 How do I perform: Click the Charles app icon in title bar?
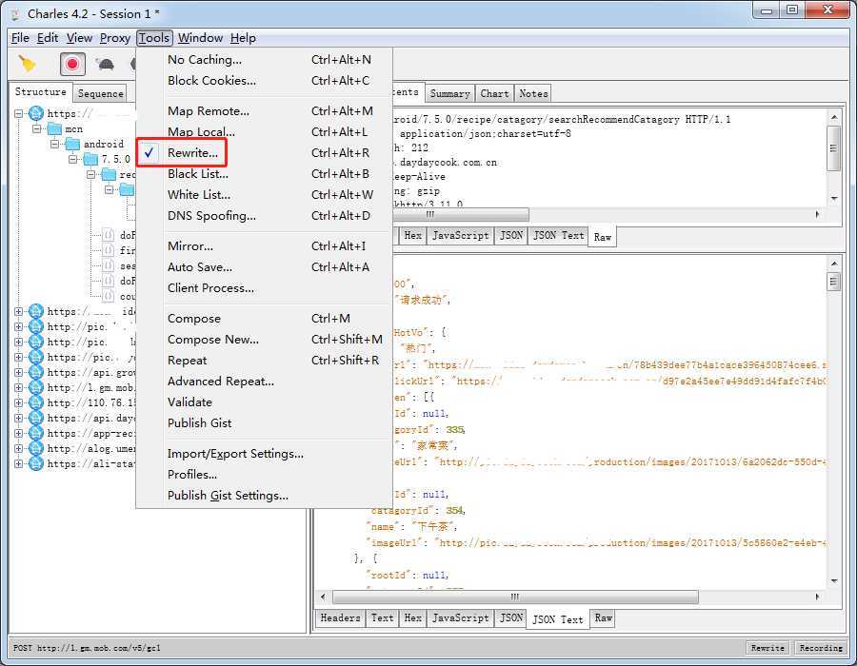coord(14,13)
